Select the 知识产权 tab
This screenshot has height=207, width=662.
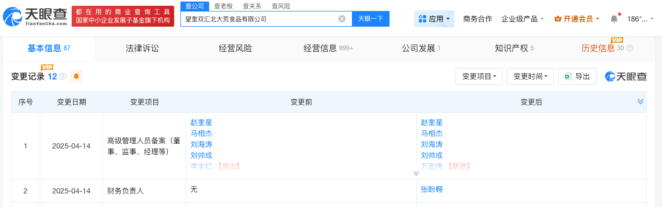515,48
